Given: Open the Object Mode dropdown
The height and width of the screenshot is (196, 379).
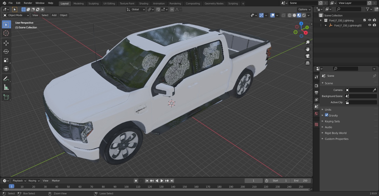Looking at the screenshot, I should point(16,15).
